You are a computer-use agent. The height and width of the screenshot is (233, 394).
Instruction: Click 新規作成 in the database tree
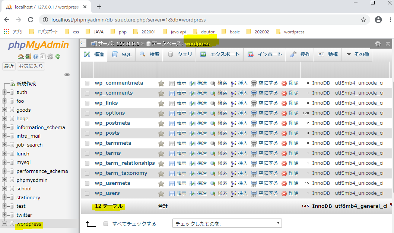click(x=26, y=83)
